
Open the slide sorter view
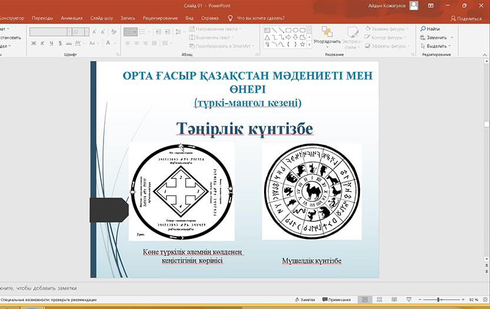(379, 300)
